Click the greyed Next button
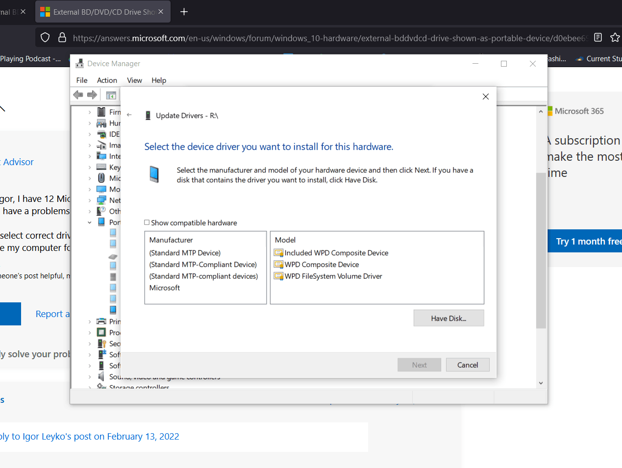622x468 pixels. click(419, 365)
